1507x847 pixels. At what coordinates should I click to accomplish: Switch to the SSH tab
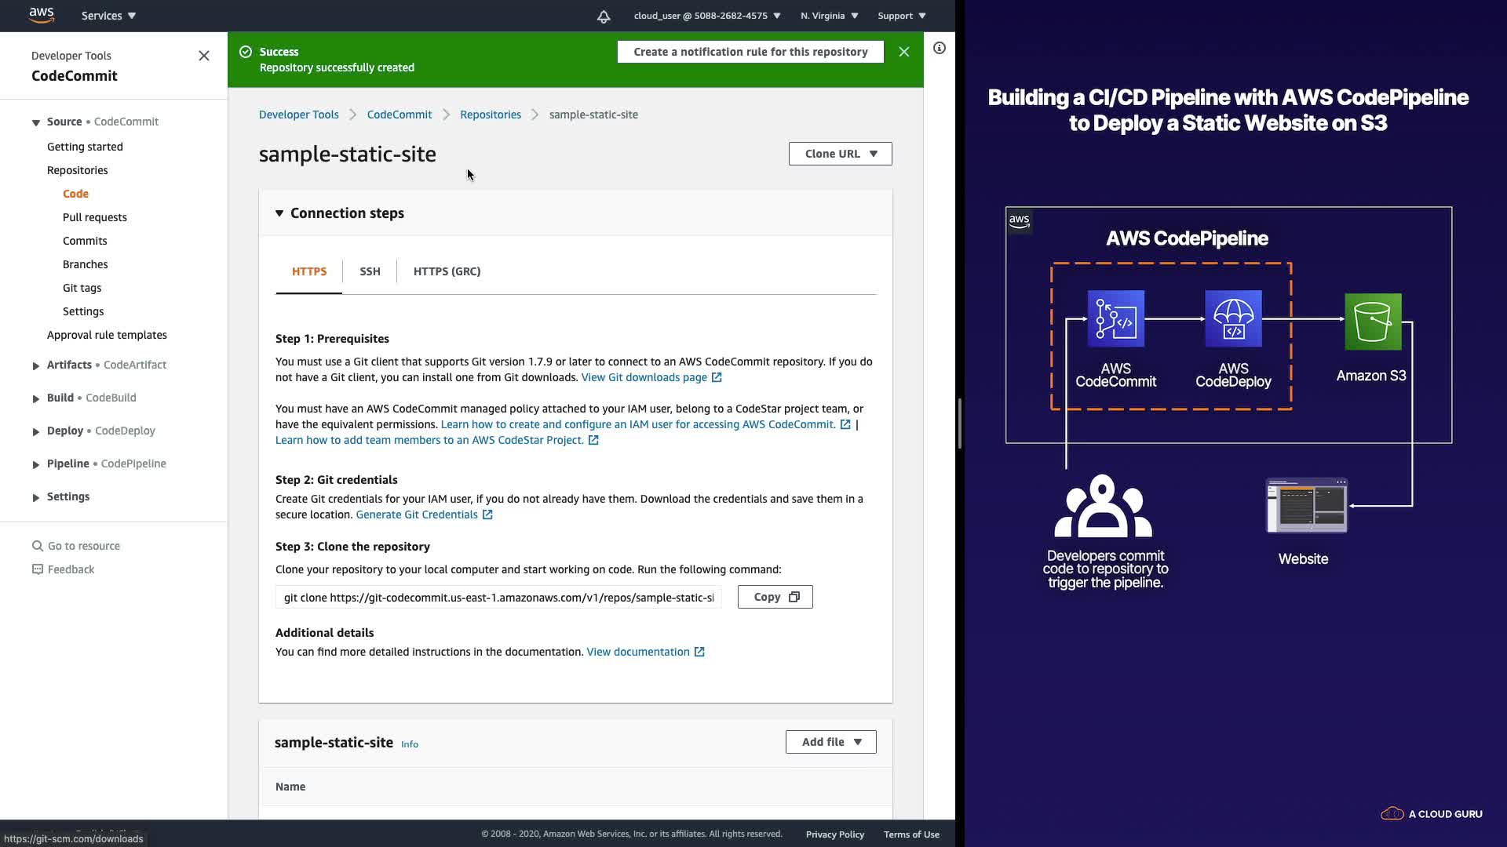(x=370, y=271)
